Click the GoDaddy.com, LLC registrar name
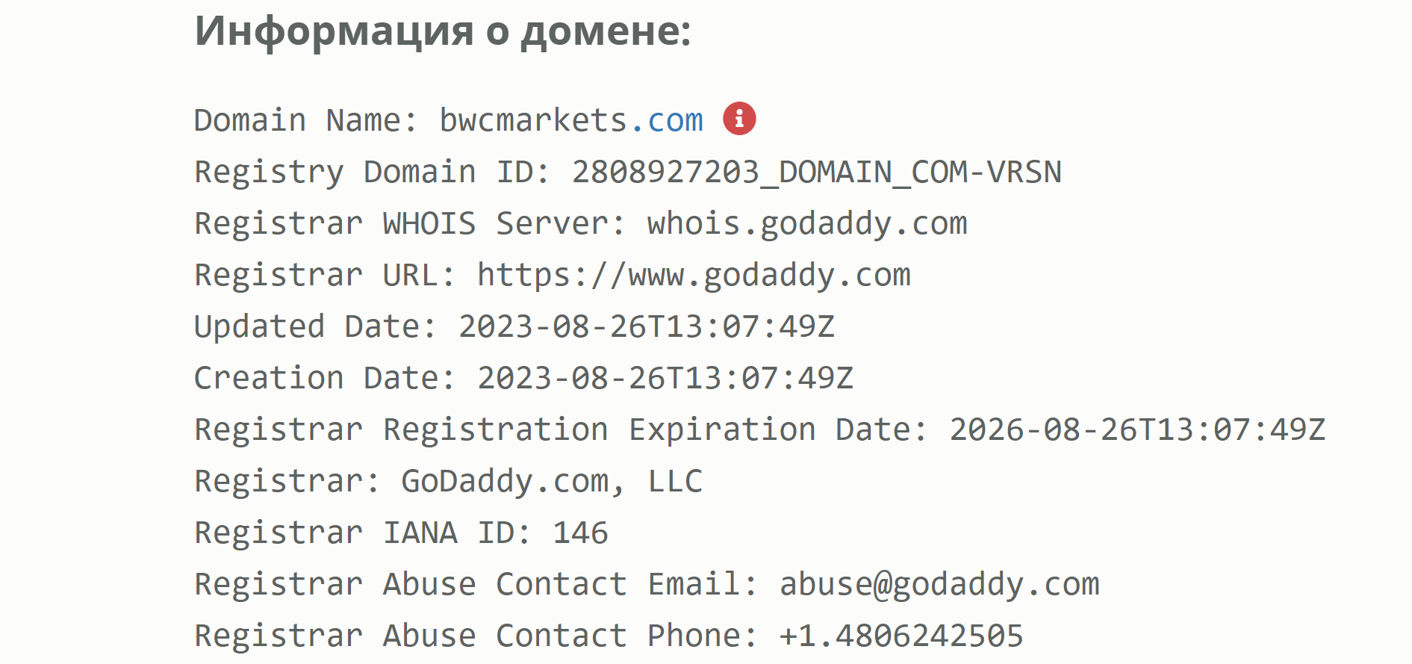1412x664 pixels. point(552,482)
